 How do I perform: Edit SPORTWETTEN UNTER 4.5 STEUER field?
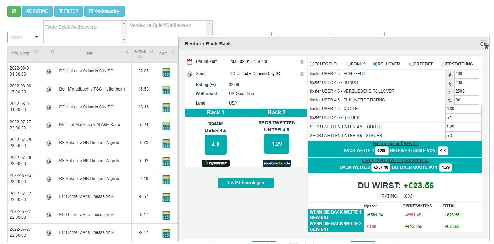point(464,136)
